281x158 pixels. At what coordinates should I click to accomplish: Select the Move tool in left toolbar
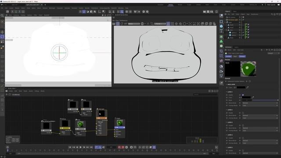point(2,32)
